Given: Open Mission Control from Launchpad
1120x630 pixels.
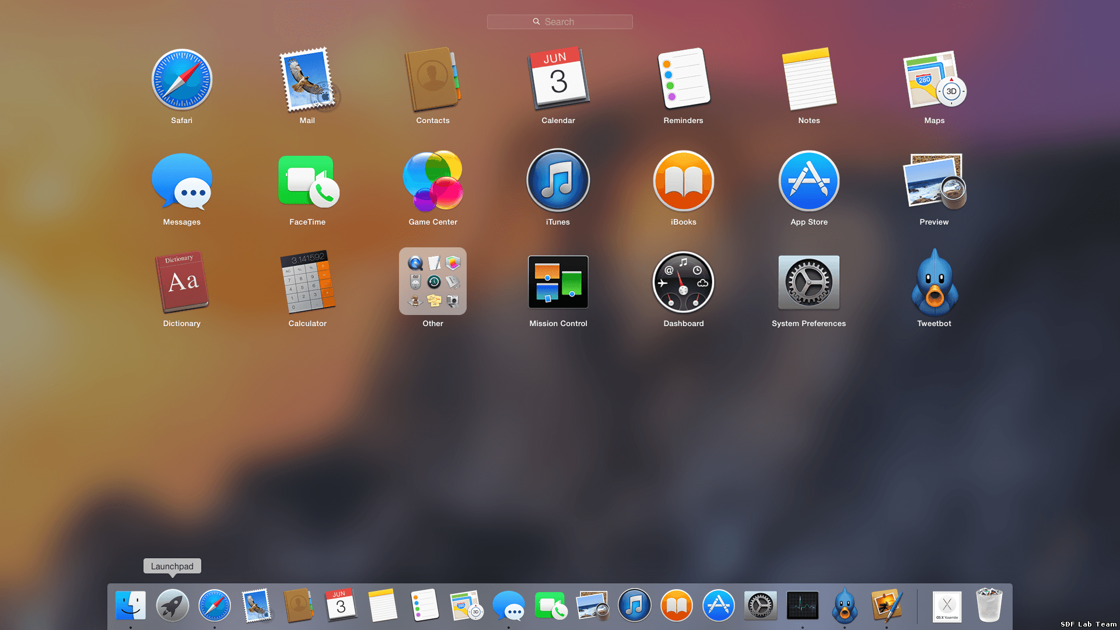Looking at the screenshot, I should pyautogui.click(x=558, y=282).
